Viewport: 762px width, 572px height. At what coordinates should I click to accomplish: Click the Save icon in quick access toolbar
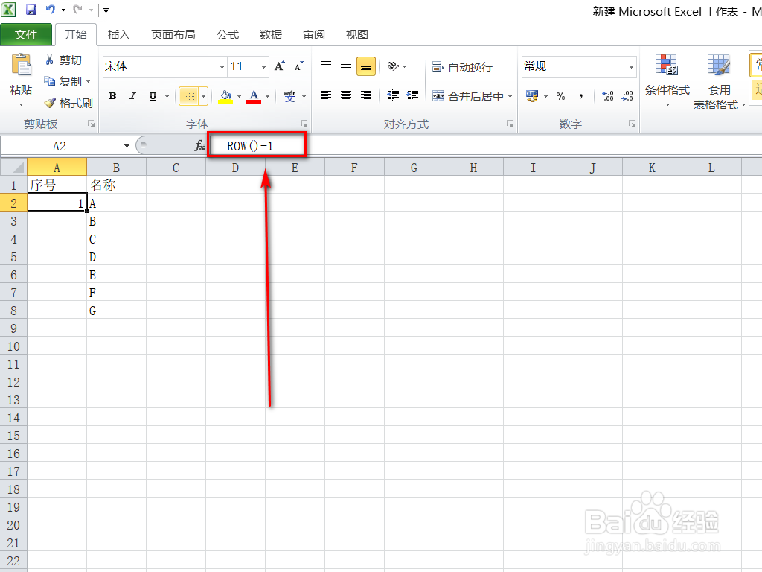[x=31, y=9]
